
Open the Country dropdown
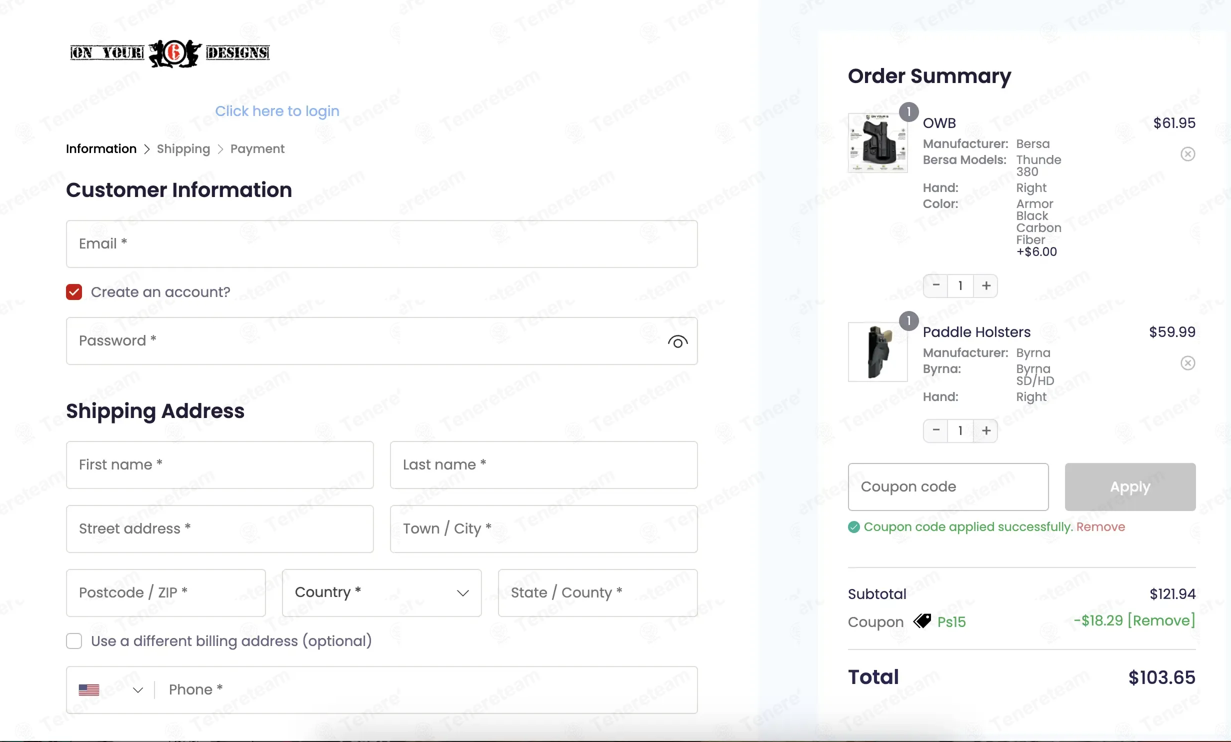[x=381, y=593]
